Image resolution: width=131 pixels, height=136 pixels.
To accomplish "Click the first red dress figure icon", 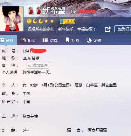I will [31, 11].
